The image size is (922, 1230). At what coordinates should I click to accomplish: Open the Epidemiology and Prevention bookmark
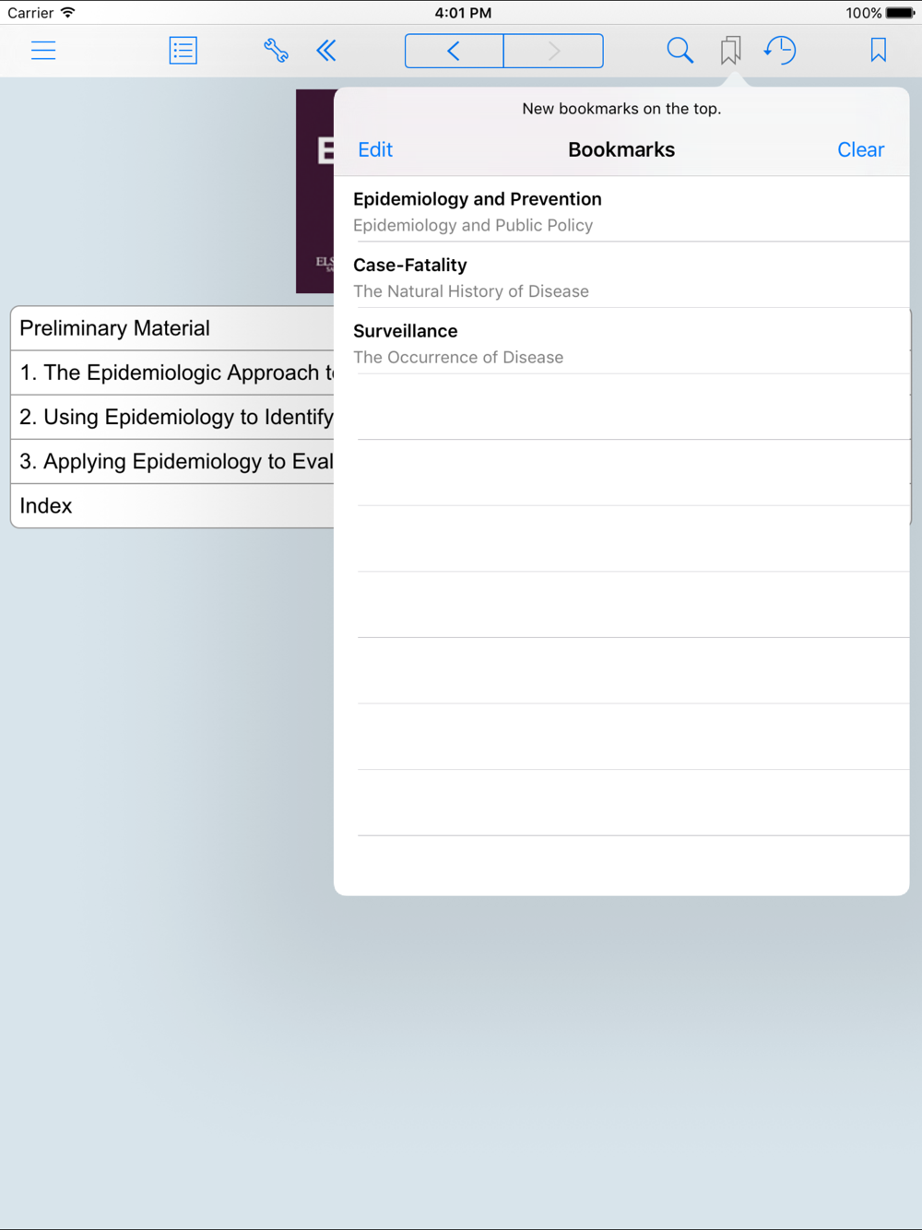click(x=621, y=210)
